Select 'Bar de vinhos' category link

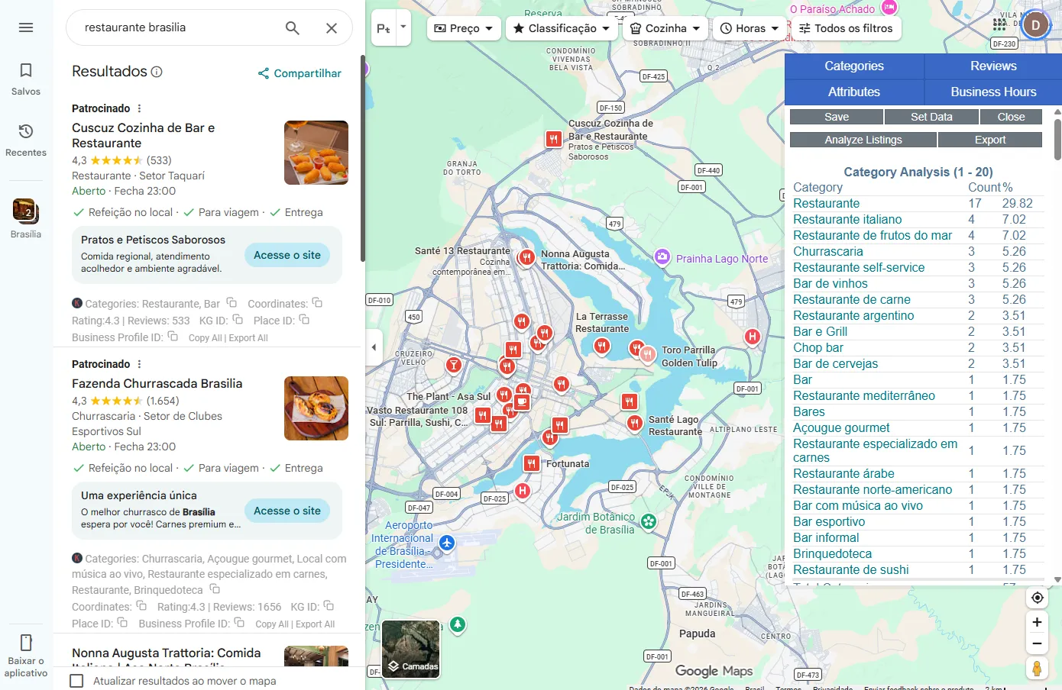pyautogui.click(x=830, y=284)
